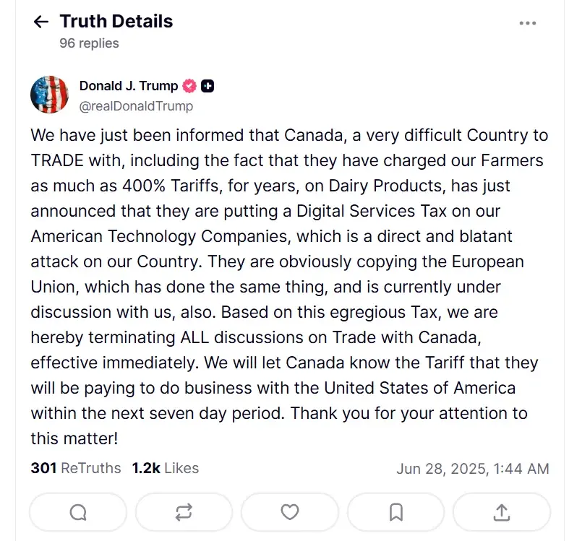Click the reply speech bubble button
The height and width of the screenshot is (541, 569).
[78, 512]
